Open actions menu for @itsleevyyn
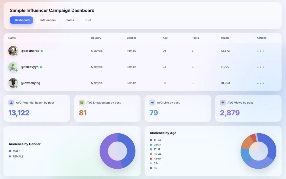 [261, 67]
